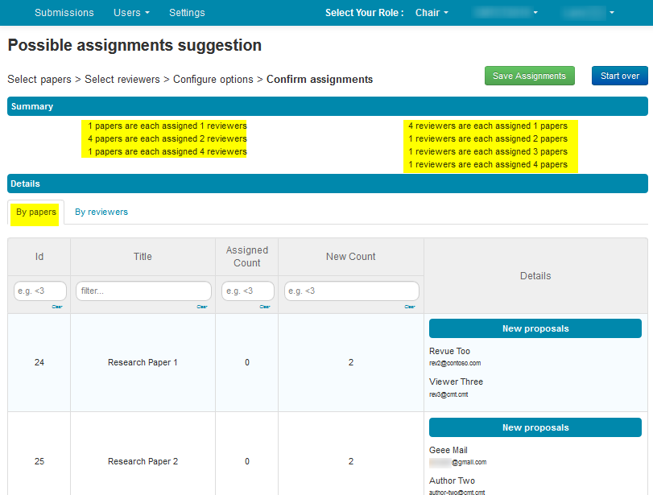The image size is (653, 495).
Task: Focus the Assigned Count filter input
Action: click(x=247, y=291)
